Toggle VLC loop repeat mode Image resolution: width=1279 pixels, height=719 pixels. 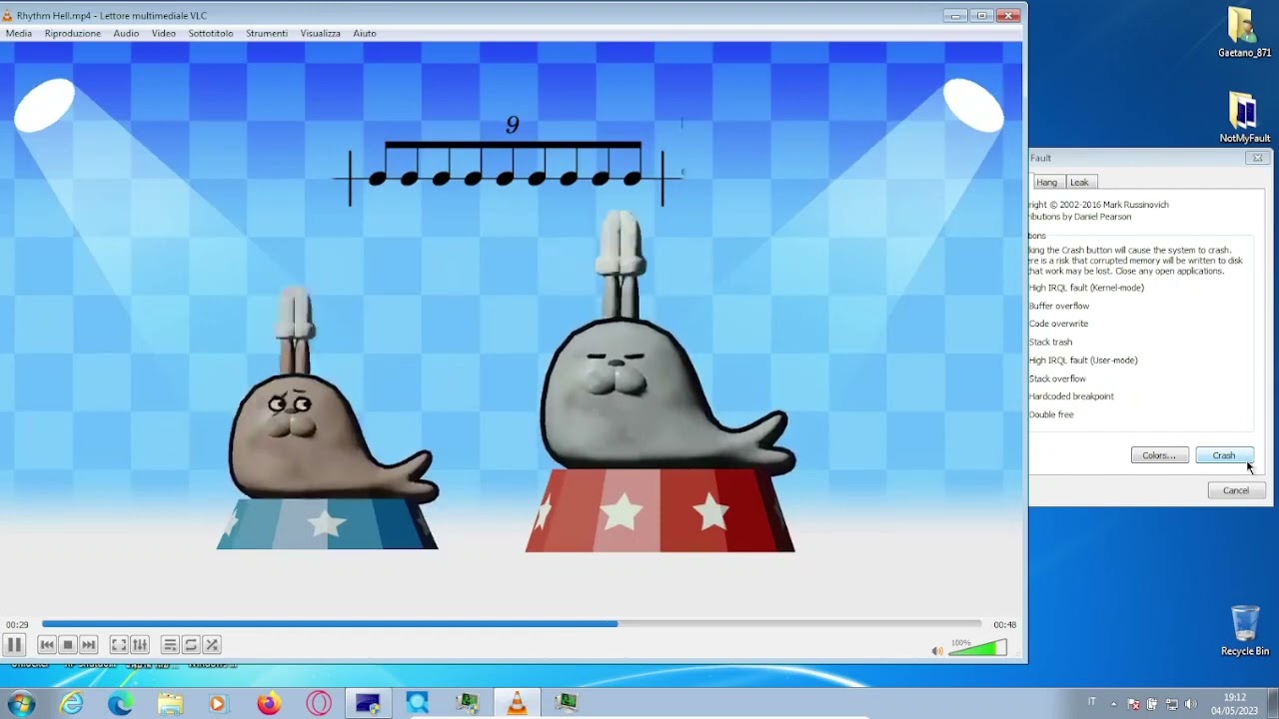[191, 645]
